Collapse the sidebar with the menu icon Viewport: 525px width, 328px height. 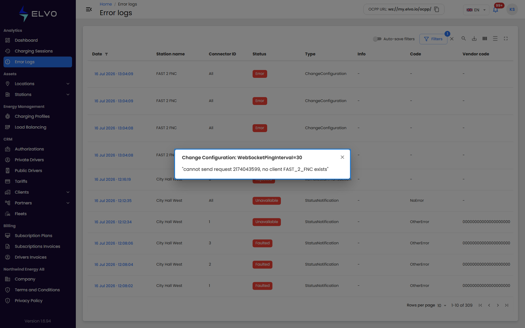pos(89,9)
